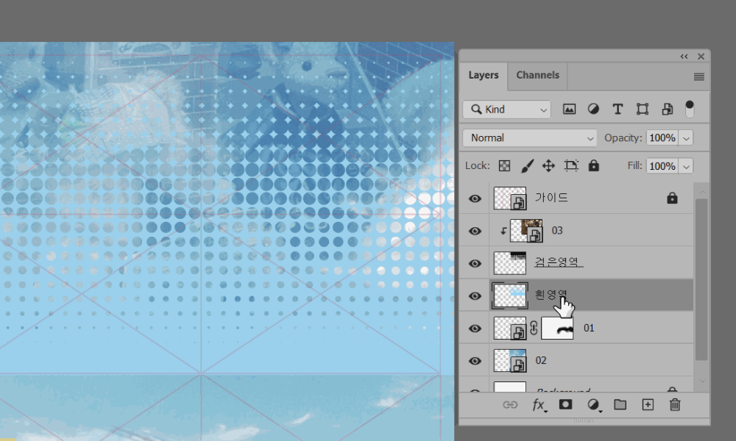Lock all padlock icon
This screenshot has width=736, height=441.
pos(594,165)
